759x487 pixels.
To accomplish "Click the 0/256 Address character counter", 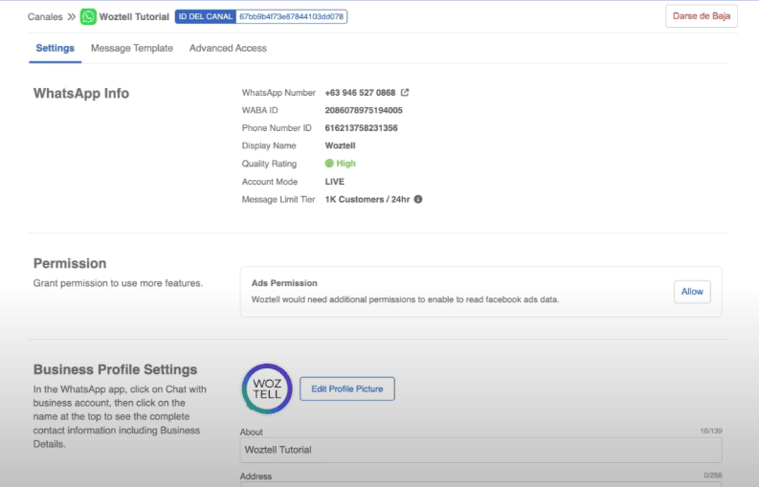I will 712,476.
